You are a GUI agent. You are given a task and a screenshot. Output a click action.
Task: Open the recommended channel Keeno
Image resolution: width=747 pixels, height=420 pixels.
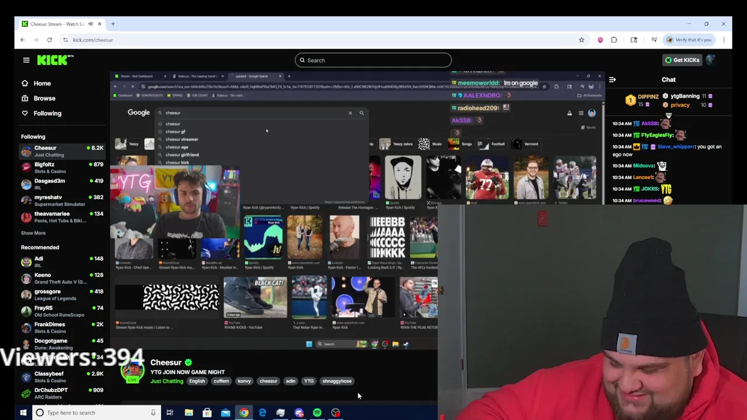click(62, 278)
